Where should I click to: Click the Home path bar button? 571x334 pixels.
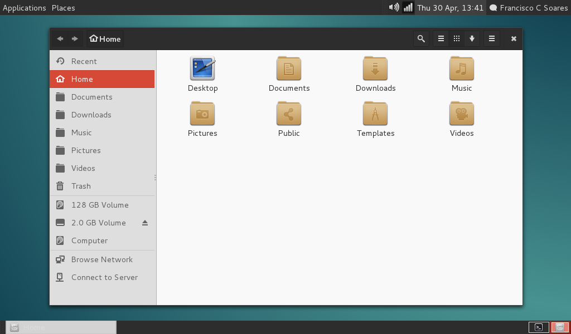pyautogui.click(x=105, y=38)
